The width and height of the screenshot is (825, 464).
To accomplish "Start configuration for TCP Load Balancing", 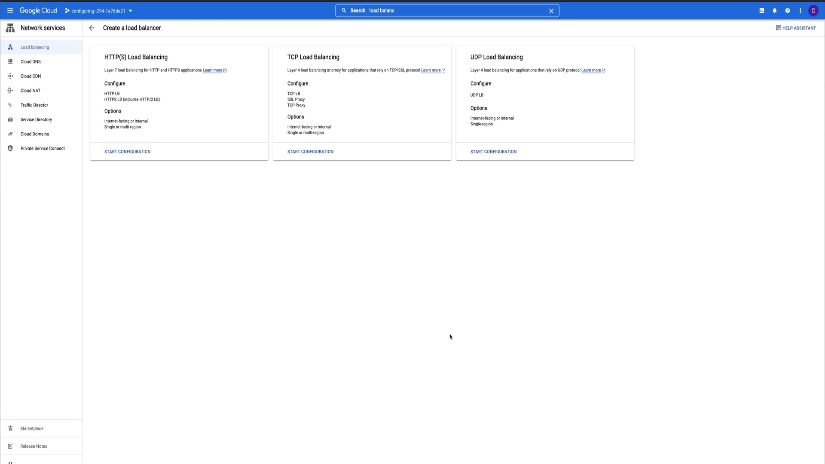I will click(x=310, y=152).
